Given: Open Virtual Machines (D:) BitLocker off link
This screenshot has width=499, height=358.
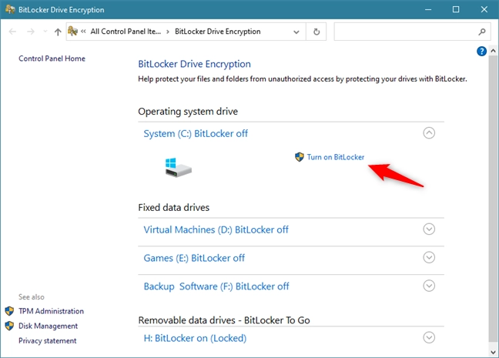Looking at the screenshot, I should (x=216, y=229).
